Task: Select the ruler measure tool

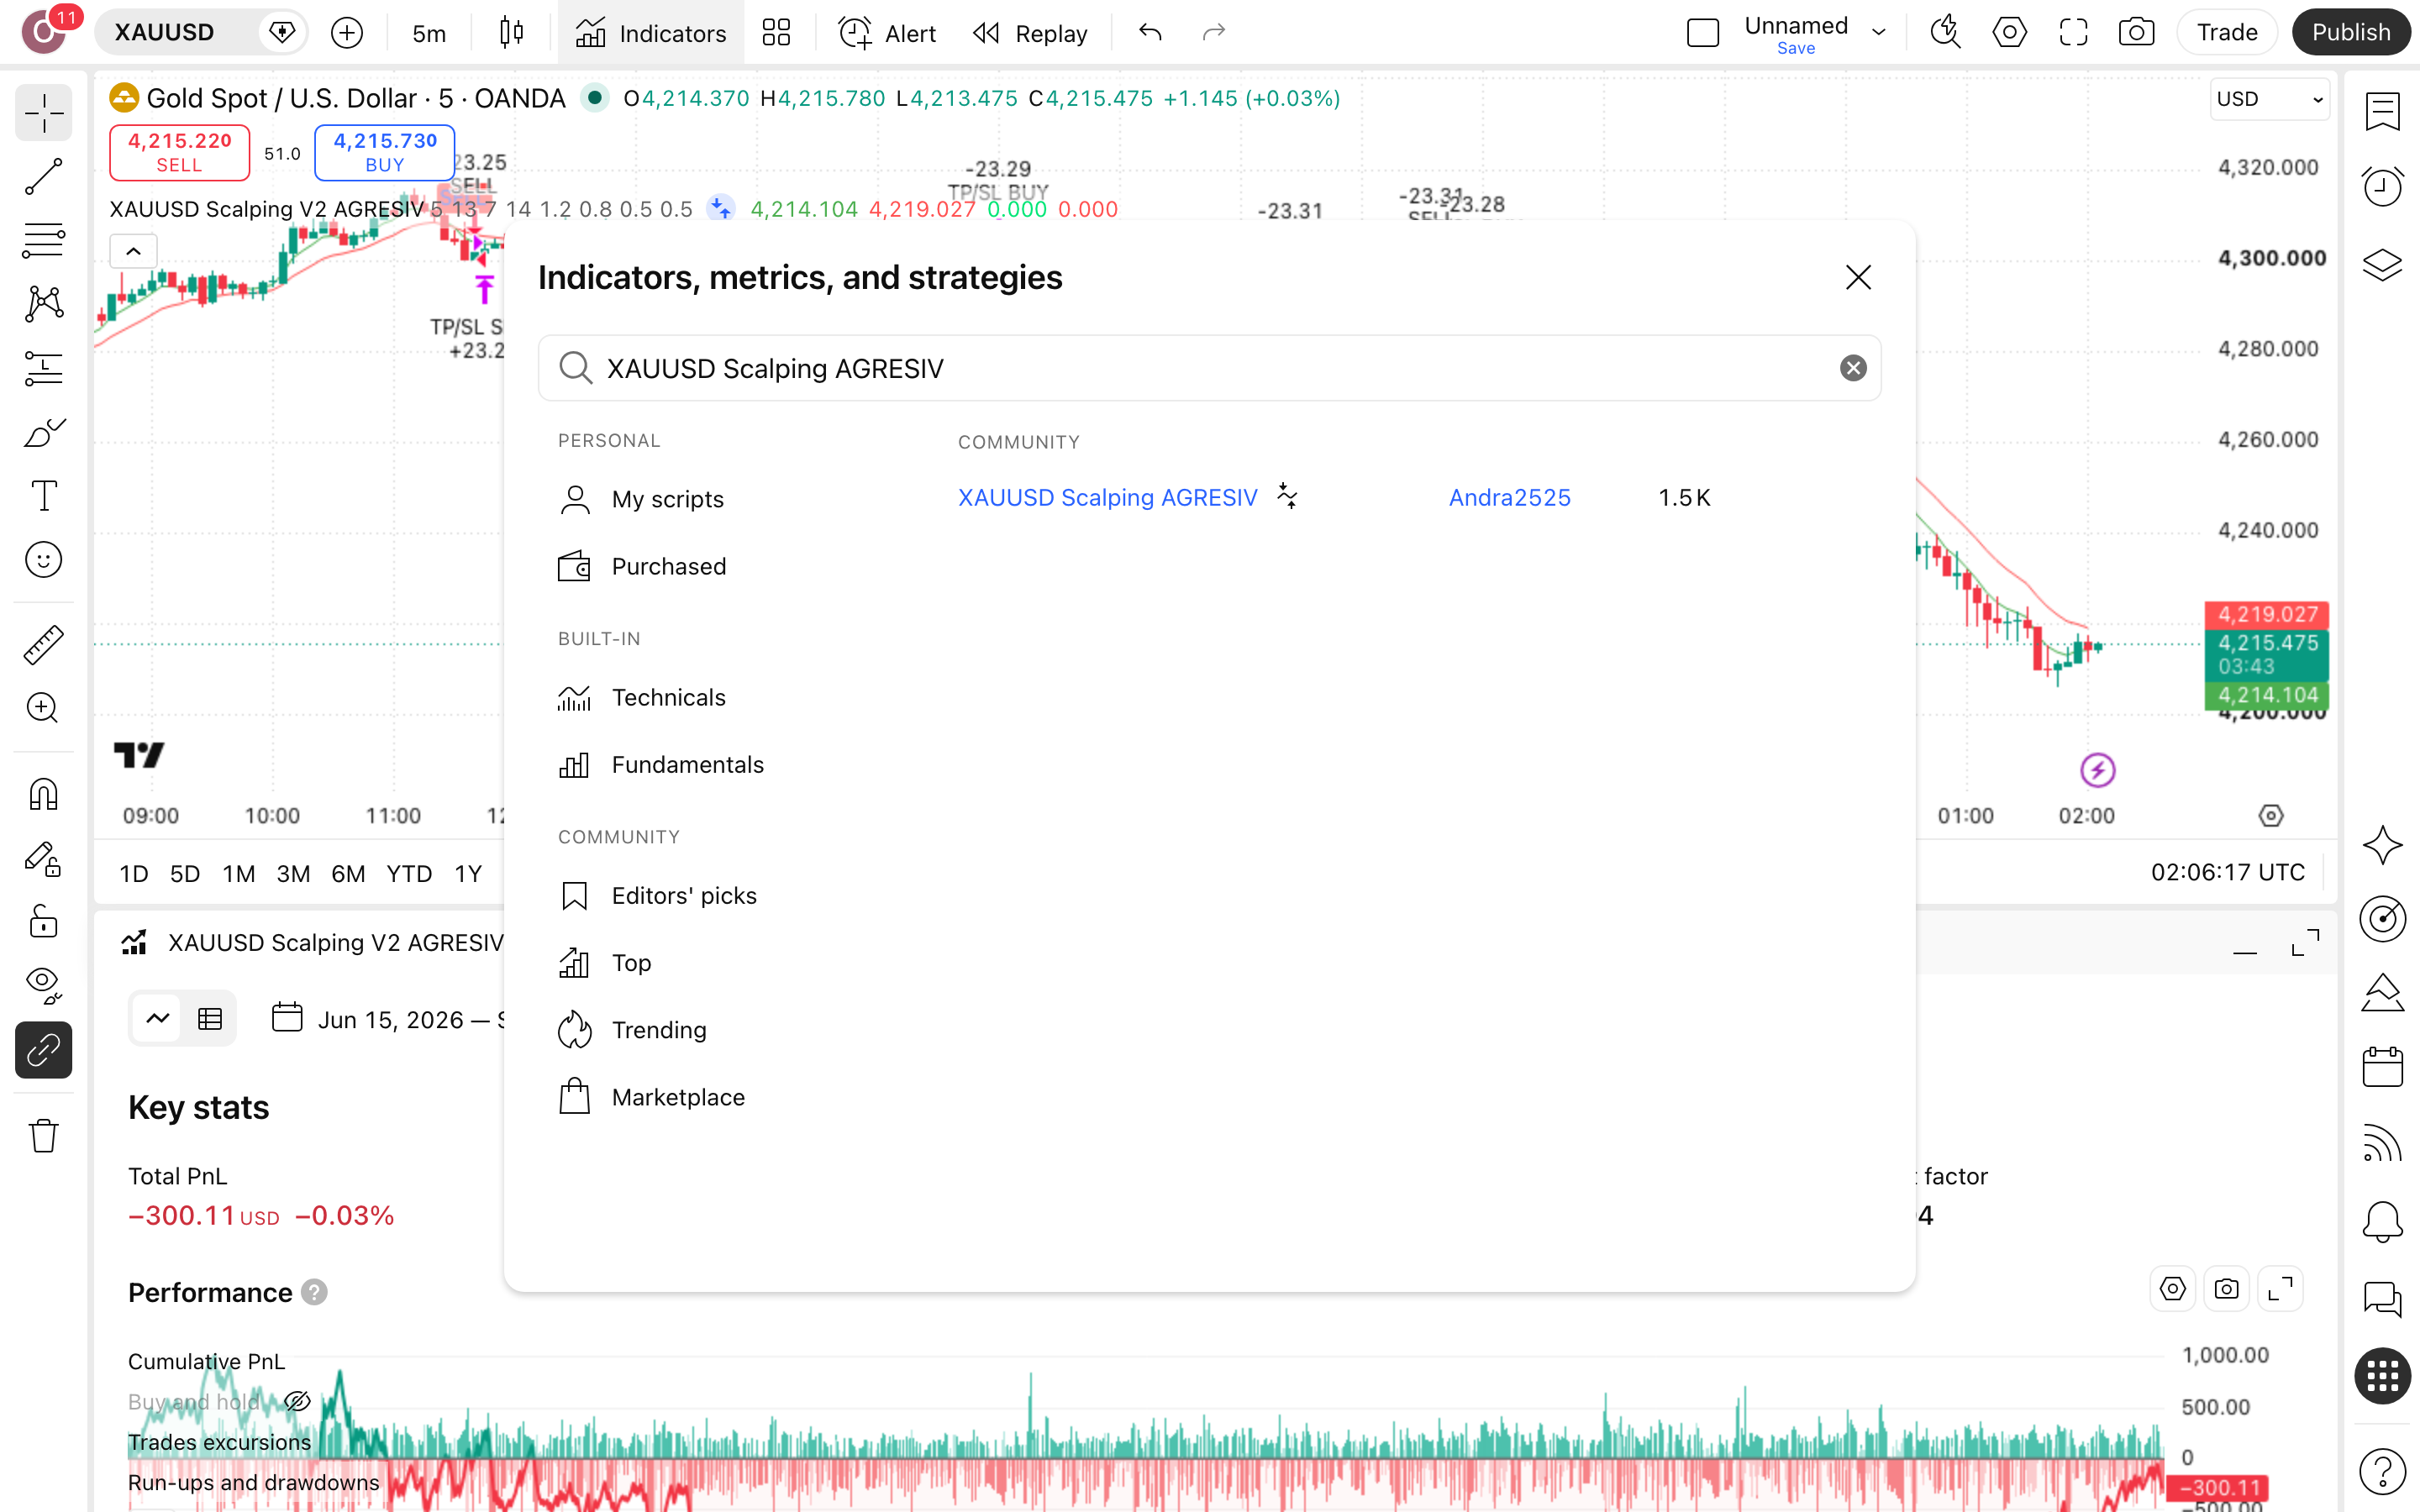Action: tap(43, 645)
